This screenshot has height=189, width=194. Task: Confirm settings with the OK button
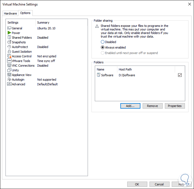137,184
